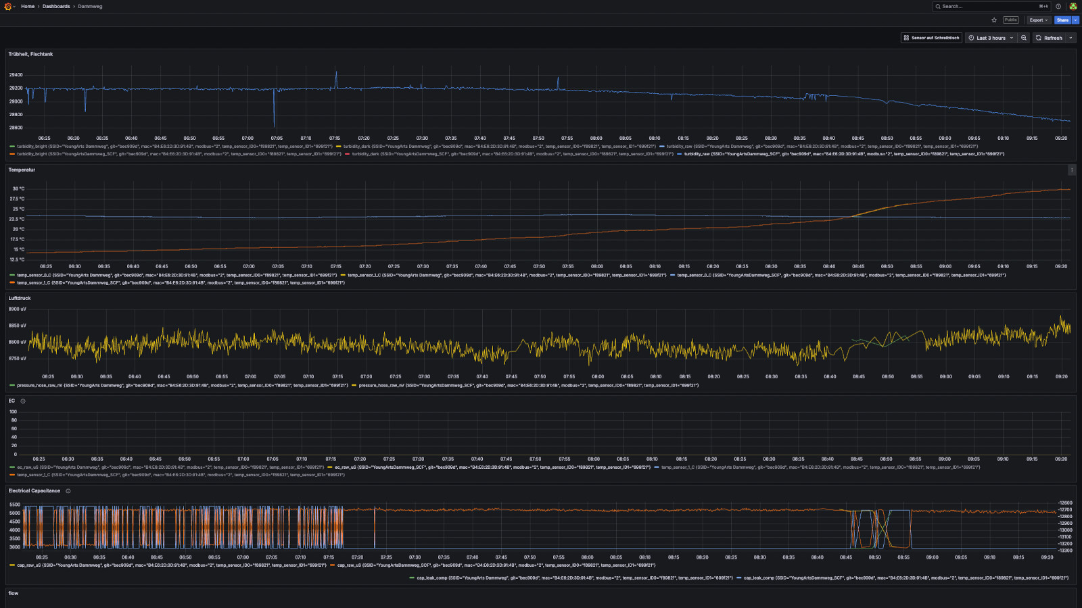Click the blue Share button
The image size is (1082, 608).
(1062, 20)
